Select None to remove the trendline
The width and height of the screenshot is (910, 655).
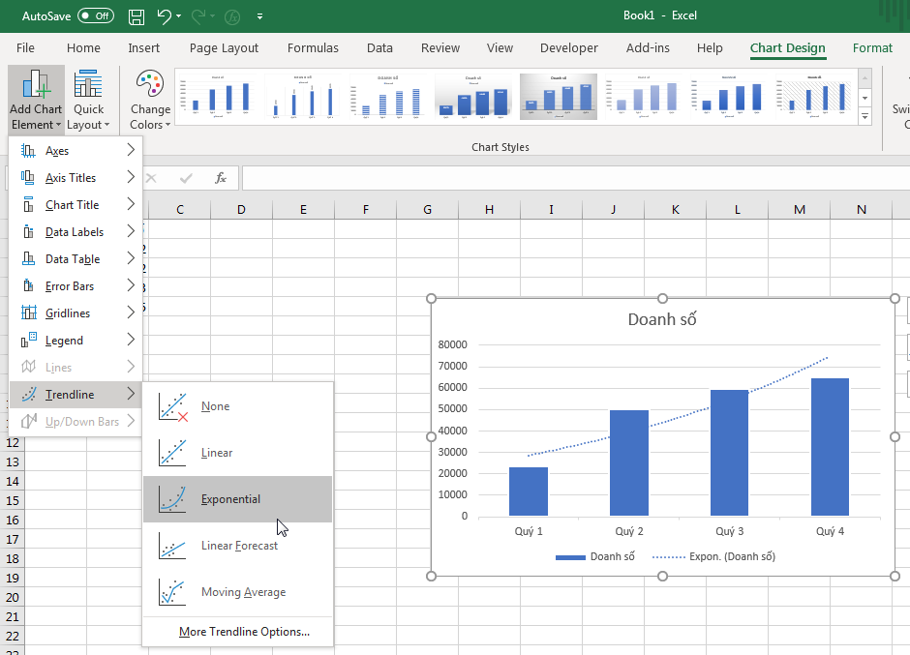170,405
